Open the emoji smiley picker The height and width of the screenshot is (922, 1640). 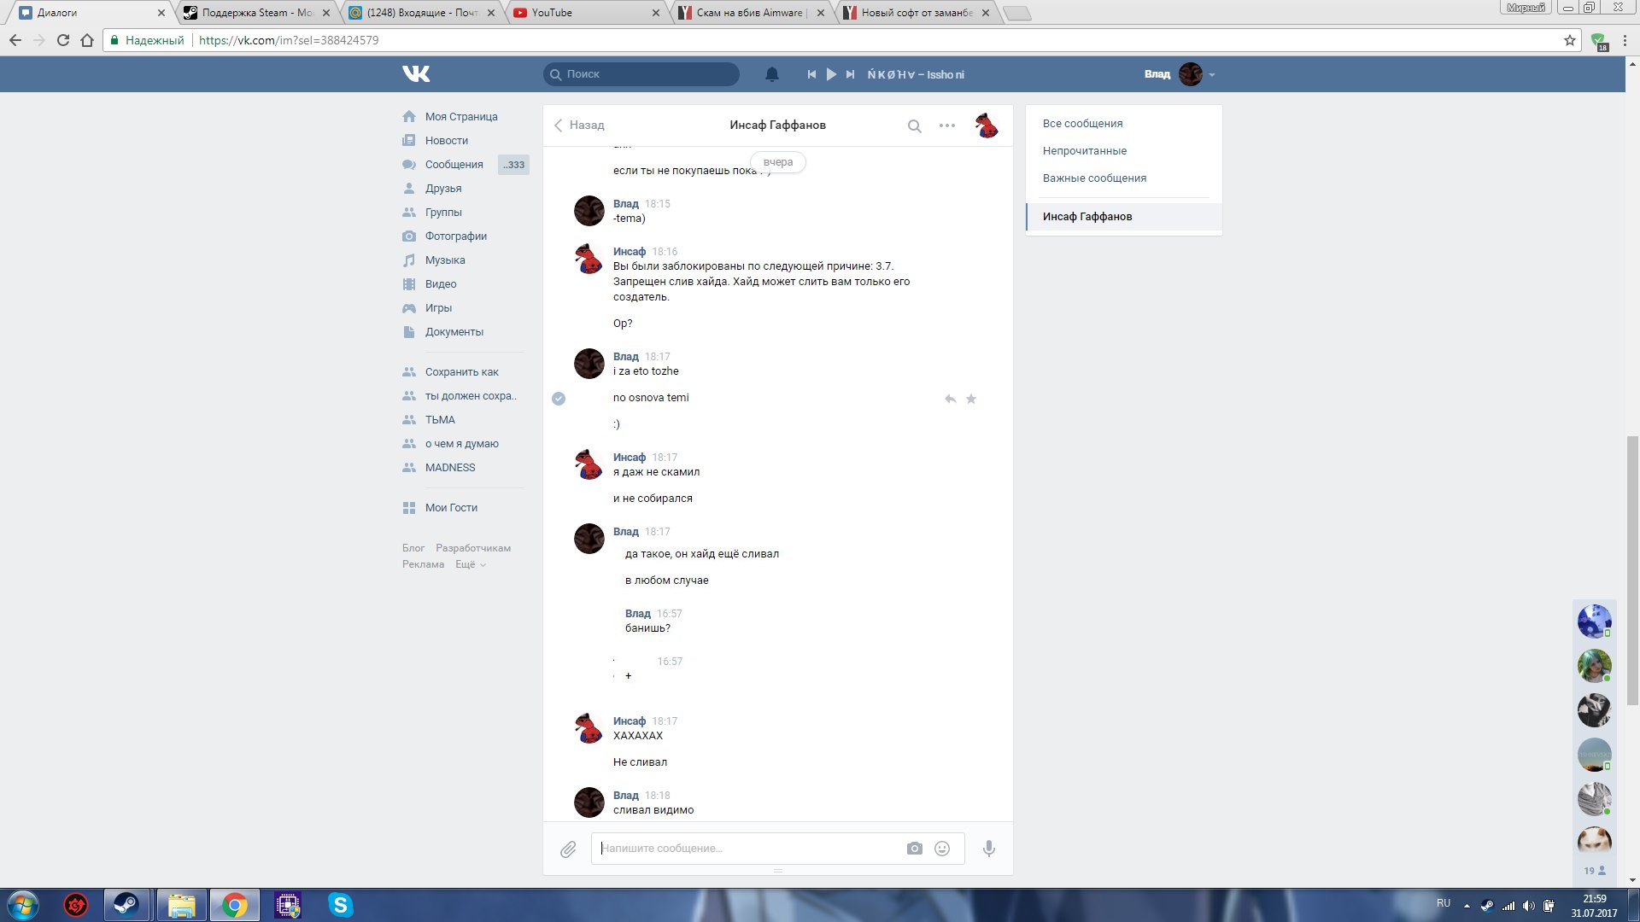942,849
